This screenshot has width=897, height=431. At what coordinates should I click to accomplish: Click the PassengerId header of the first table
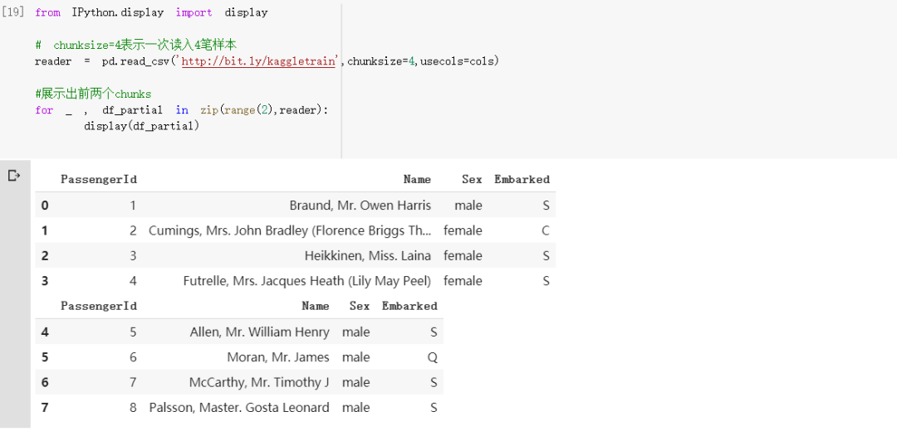pos(99,179)
